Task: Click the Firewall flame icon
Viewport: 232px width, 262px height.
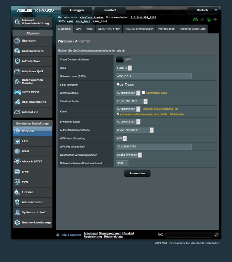Action: [17, 192]
